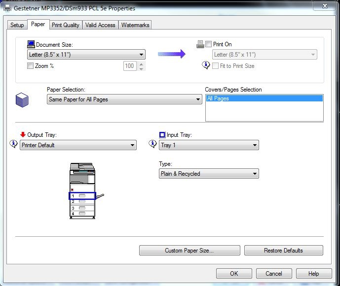Click the Custom Paper Size button

(x=189, y=250)
